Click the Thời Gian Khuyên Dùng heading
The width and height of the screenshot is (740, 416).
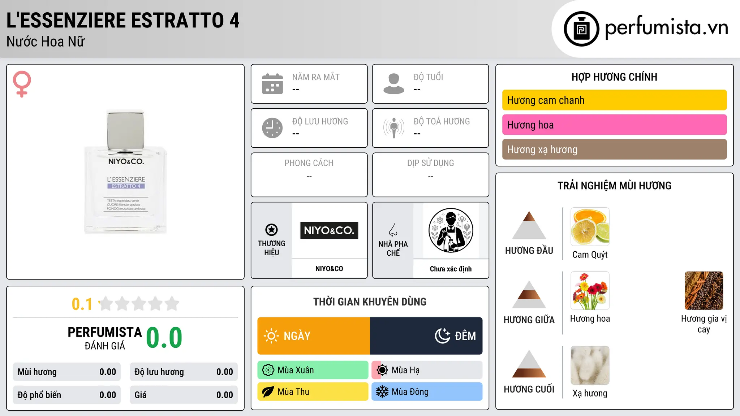click(370, 302)
